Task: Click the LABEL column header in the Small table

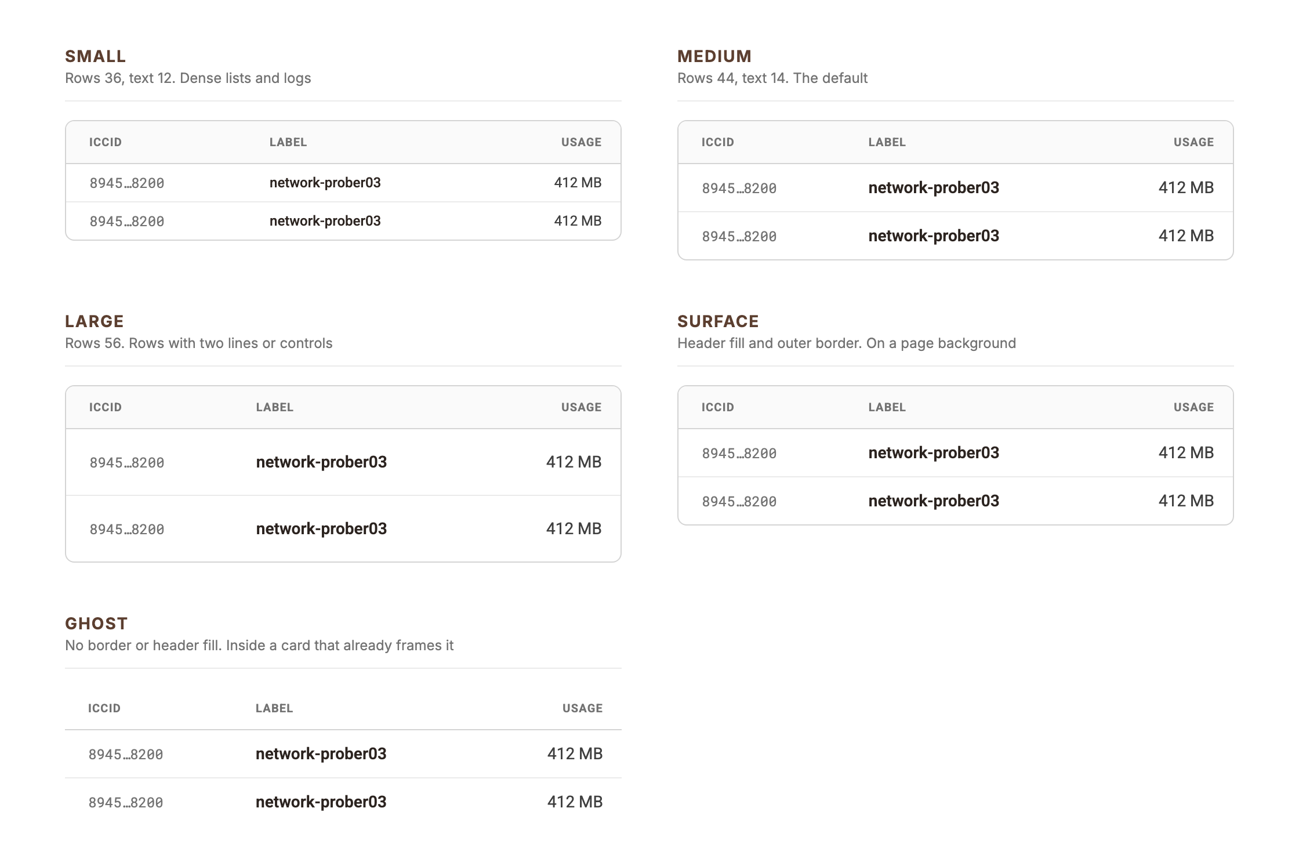Action: coord(288,142)
